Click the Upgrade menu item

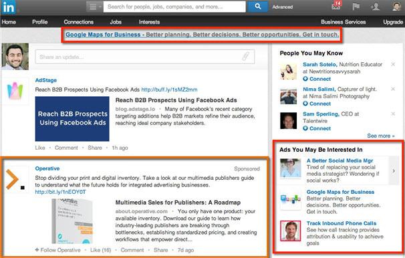[393, 22]
